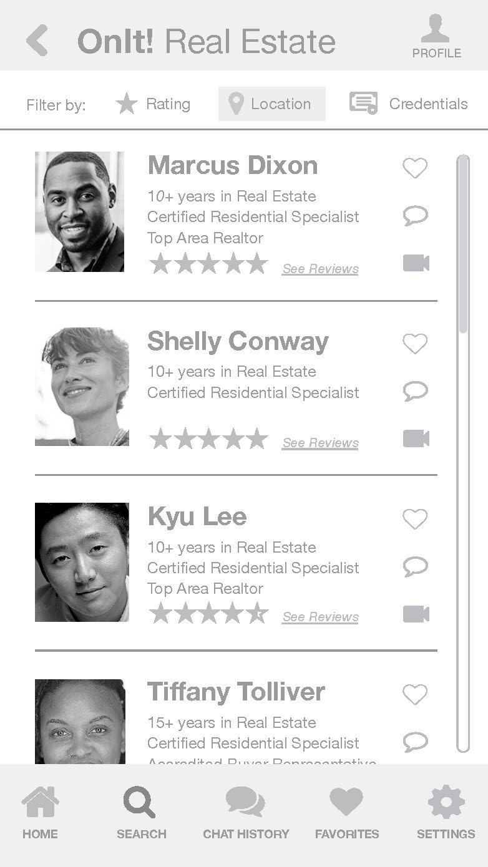Favorite Marcus Dixon with the heart
Viewport: 488px width, 867px height.
click(x=415, y=168)
